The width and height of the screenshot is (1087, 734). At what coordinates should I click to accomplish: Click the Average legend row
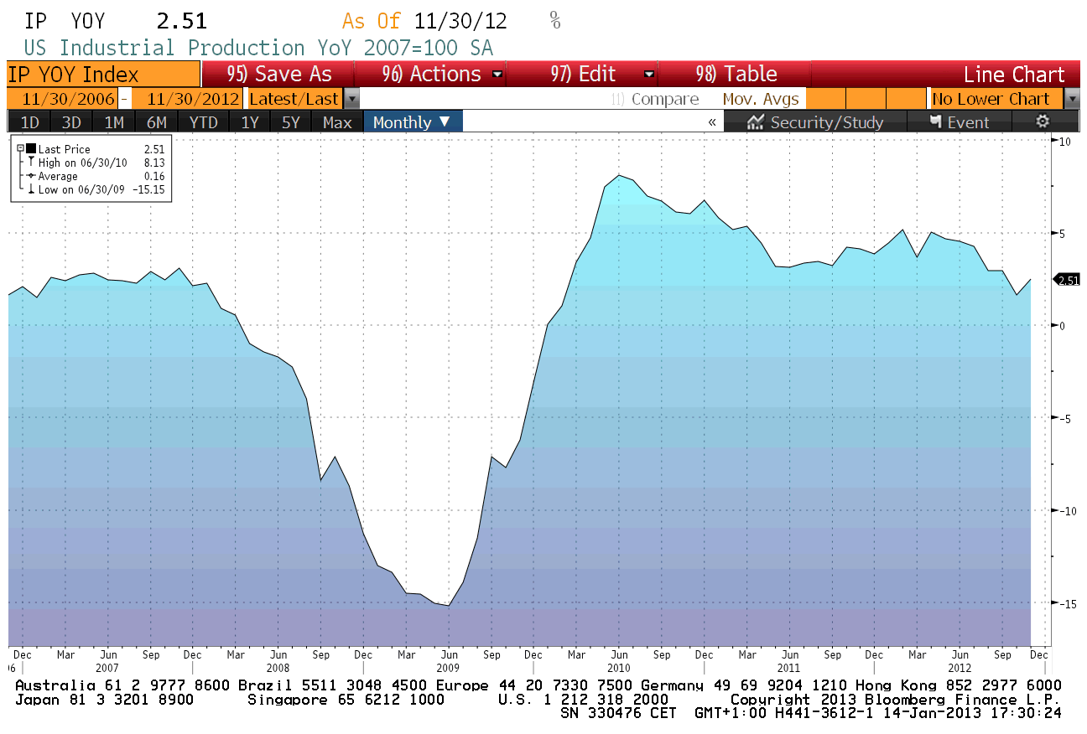[96, 176]
